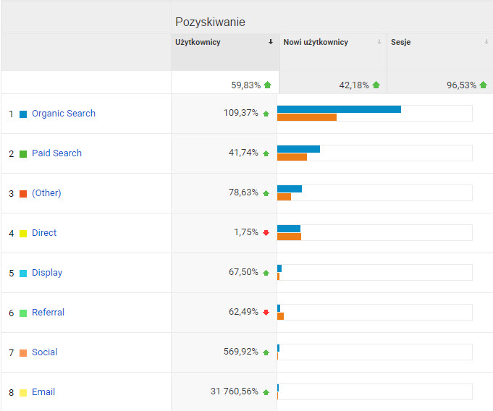This screenshot has height=411, width=493.
Task: Click the Pozyskiwanie group header
Action: pos(210,22)
